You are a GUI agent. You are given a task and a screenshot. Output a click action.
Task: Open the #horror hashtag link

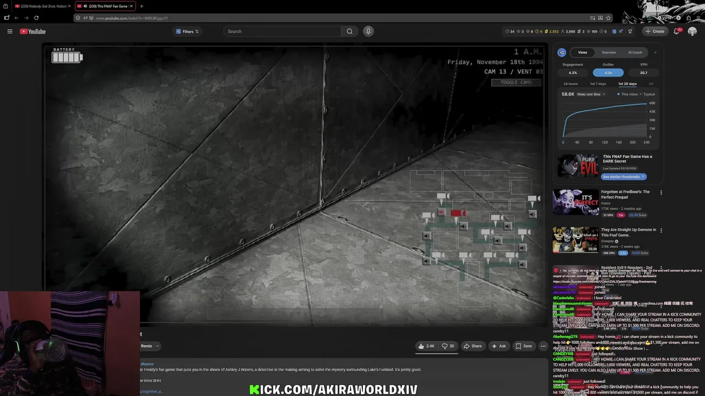click(147, 364)
